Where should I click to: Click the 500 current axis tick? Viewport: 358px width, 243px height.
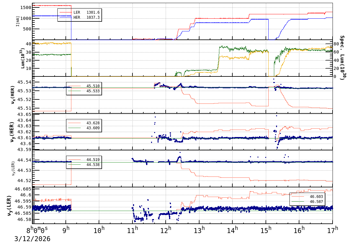(x=27, y=29)
